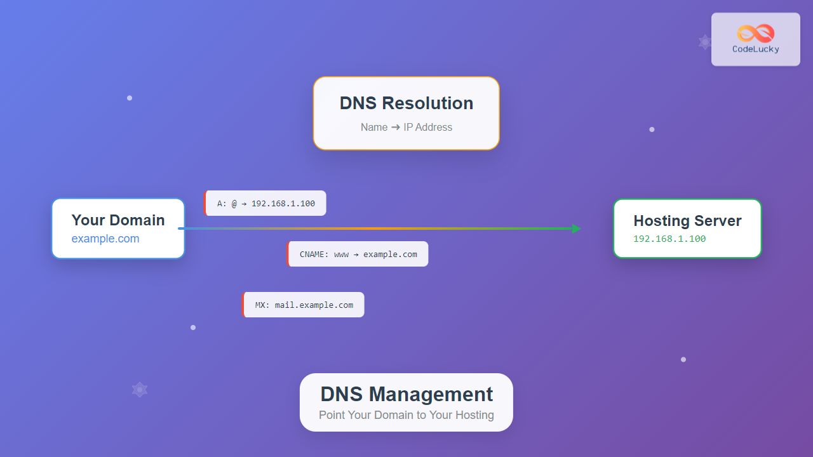Select the CNAME www record label
Viewport: 813px width, 457px height.
pos(358,255)
